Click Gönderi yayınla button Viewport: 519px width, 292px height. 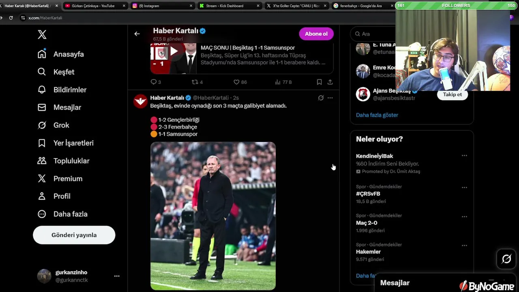coord(74,235)
